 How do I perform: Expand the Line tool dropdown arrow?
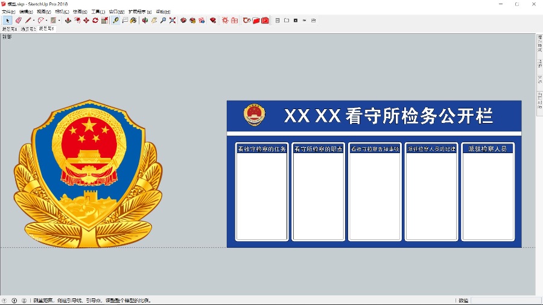(34, 20)
